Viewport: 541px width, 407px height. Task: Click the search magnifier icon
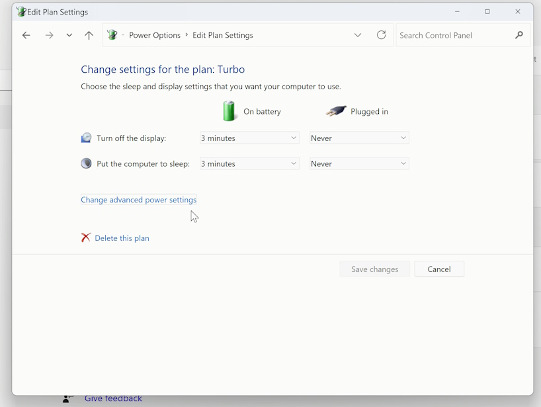519,34
